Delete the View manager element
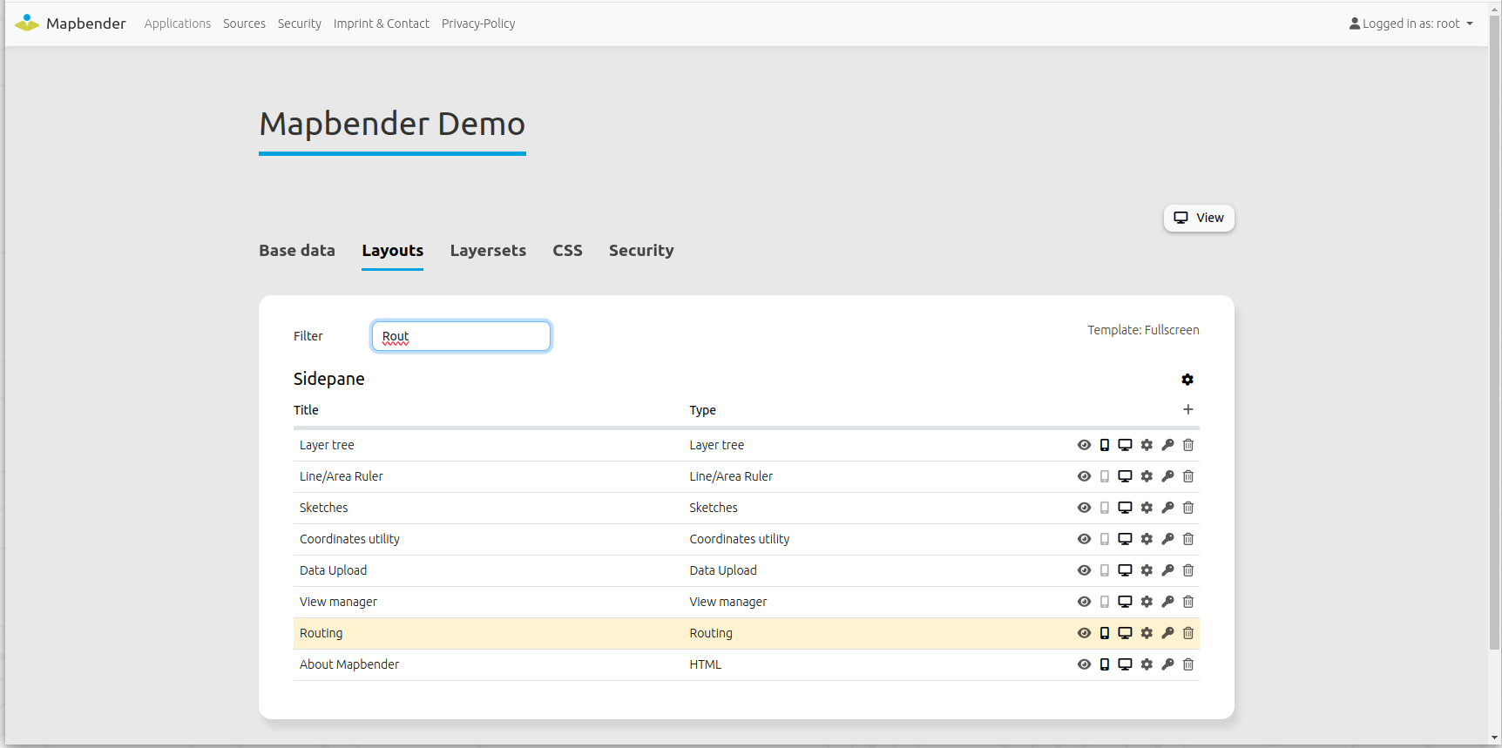Screen dimensions: 1502x748 pos(1188,602)
